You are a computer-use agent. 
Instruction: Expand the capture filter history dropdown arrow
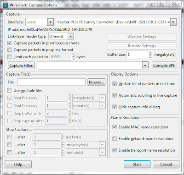[x=145, y=66]
